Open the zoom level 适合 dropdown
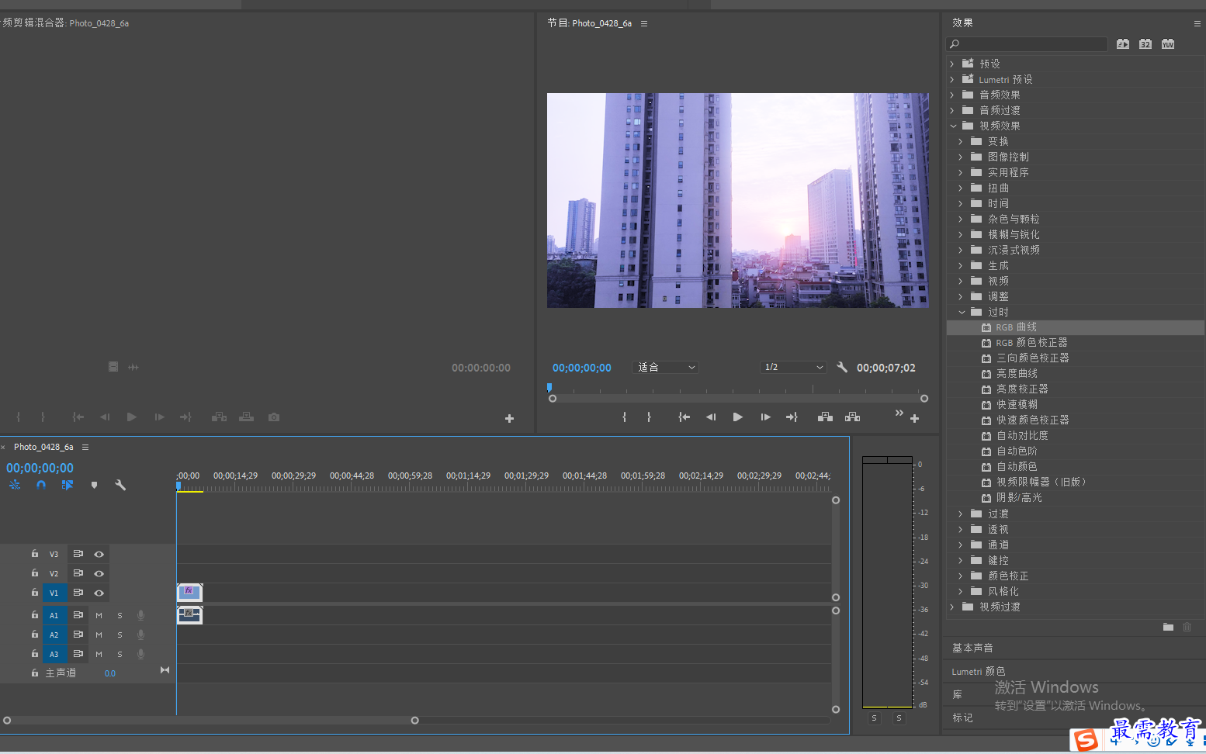Screen dimensions: 1206x754 666,367
